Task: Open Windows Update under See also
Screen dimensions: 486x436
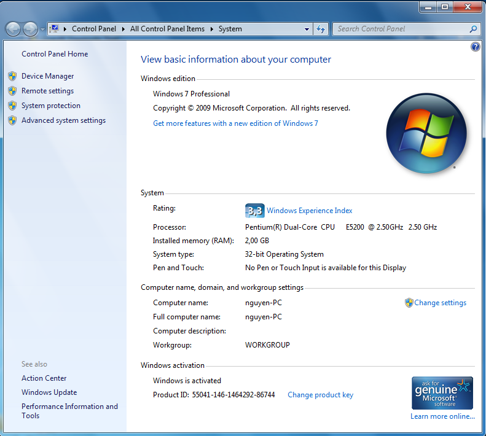Action: [x=49, y=392]
